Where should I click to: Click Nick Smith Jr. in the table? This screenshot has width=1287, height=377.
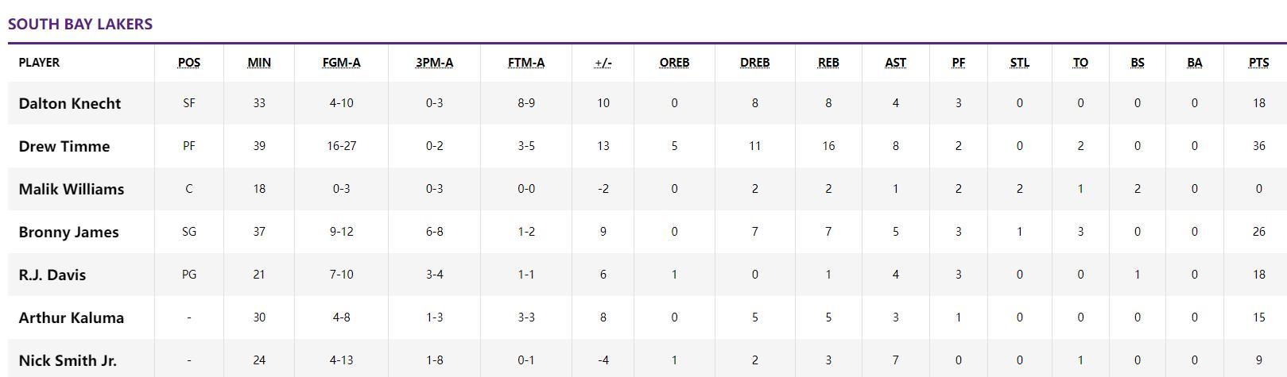pyautogui.click(x=68, y=360)
